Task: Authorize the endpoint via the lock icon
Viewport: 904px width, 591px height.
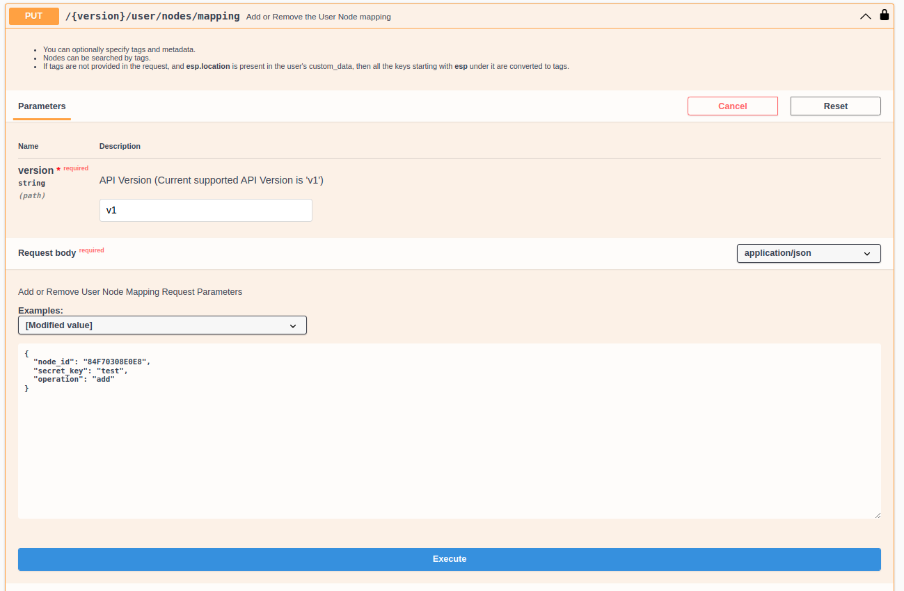Action: point(884,15)
